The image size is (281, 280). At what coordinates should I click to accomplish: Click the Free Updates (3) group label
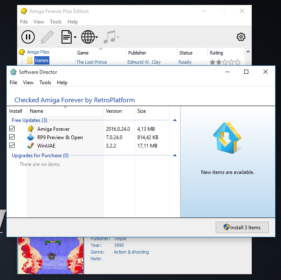coord(29,120)
